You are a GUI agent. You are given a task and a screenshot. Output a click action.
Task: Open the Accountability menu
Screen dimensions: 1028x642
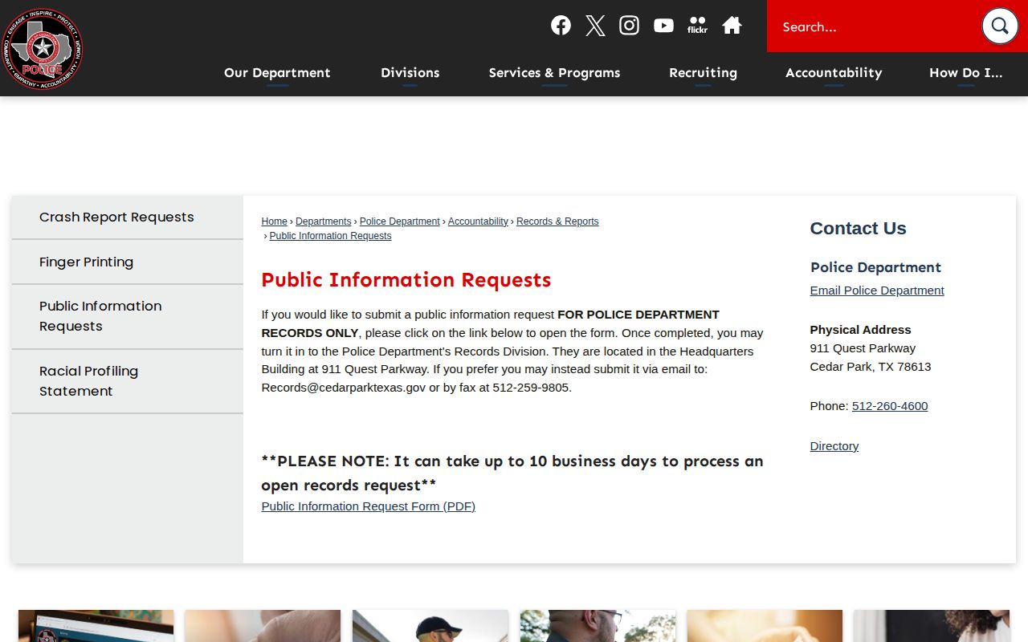point(834,73)
